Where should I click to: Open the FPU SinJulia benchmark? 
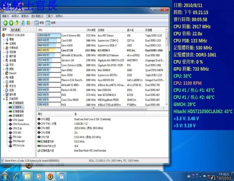16,145
